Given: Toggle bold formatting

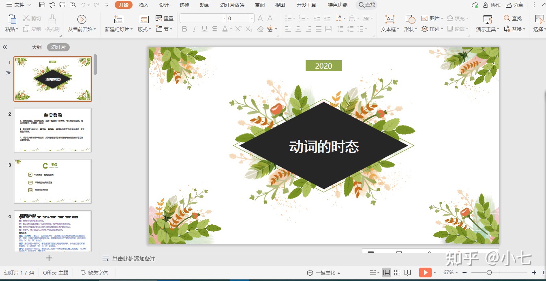Looking at the screenshot, I should coord(184,29).
